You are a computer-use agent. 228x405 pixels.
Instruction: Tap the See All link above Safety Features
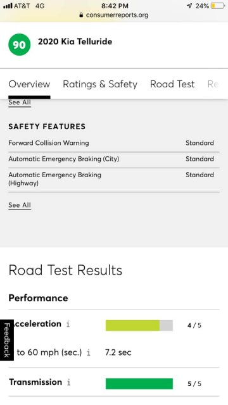(x=20, y=103)
